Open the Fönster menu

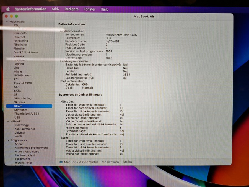coord(89,9)
